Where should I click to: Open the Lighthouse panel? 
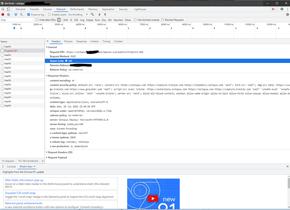(140, 9)
